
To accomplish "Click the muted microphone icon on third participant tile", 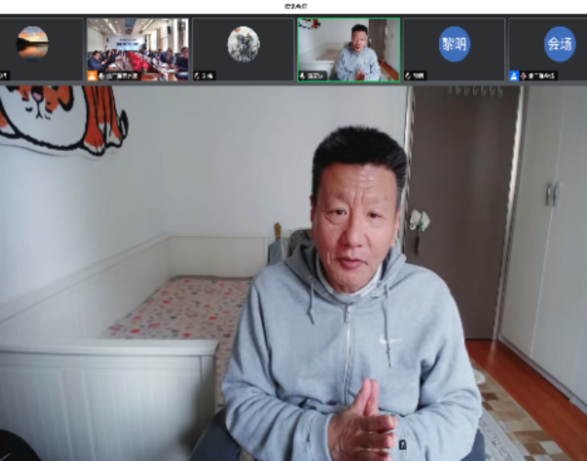I will (197, 75).
